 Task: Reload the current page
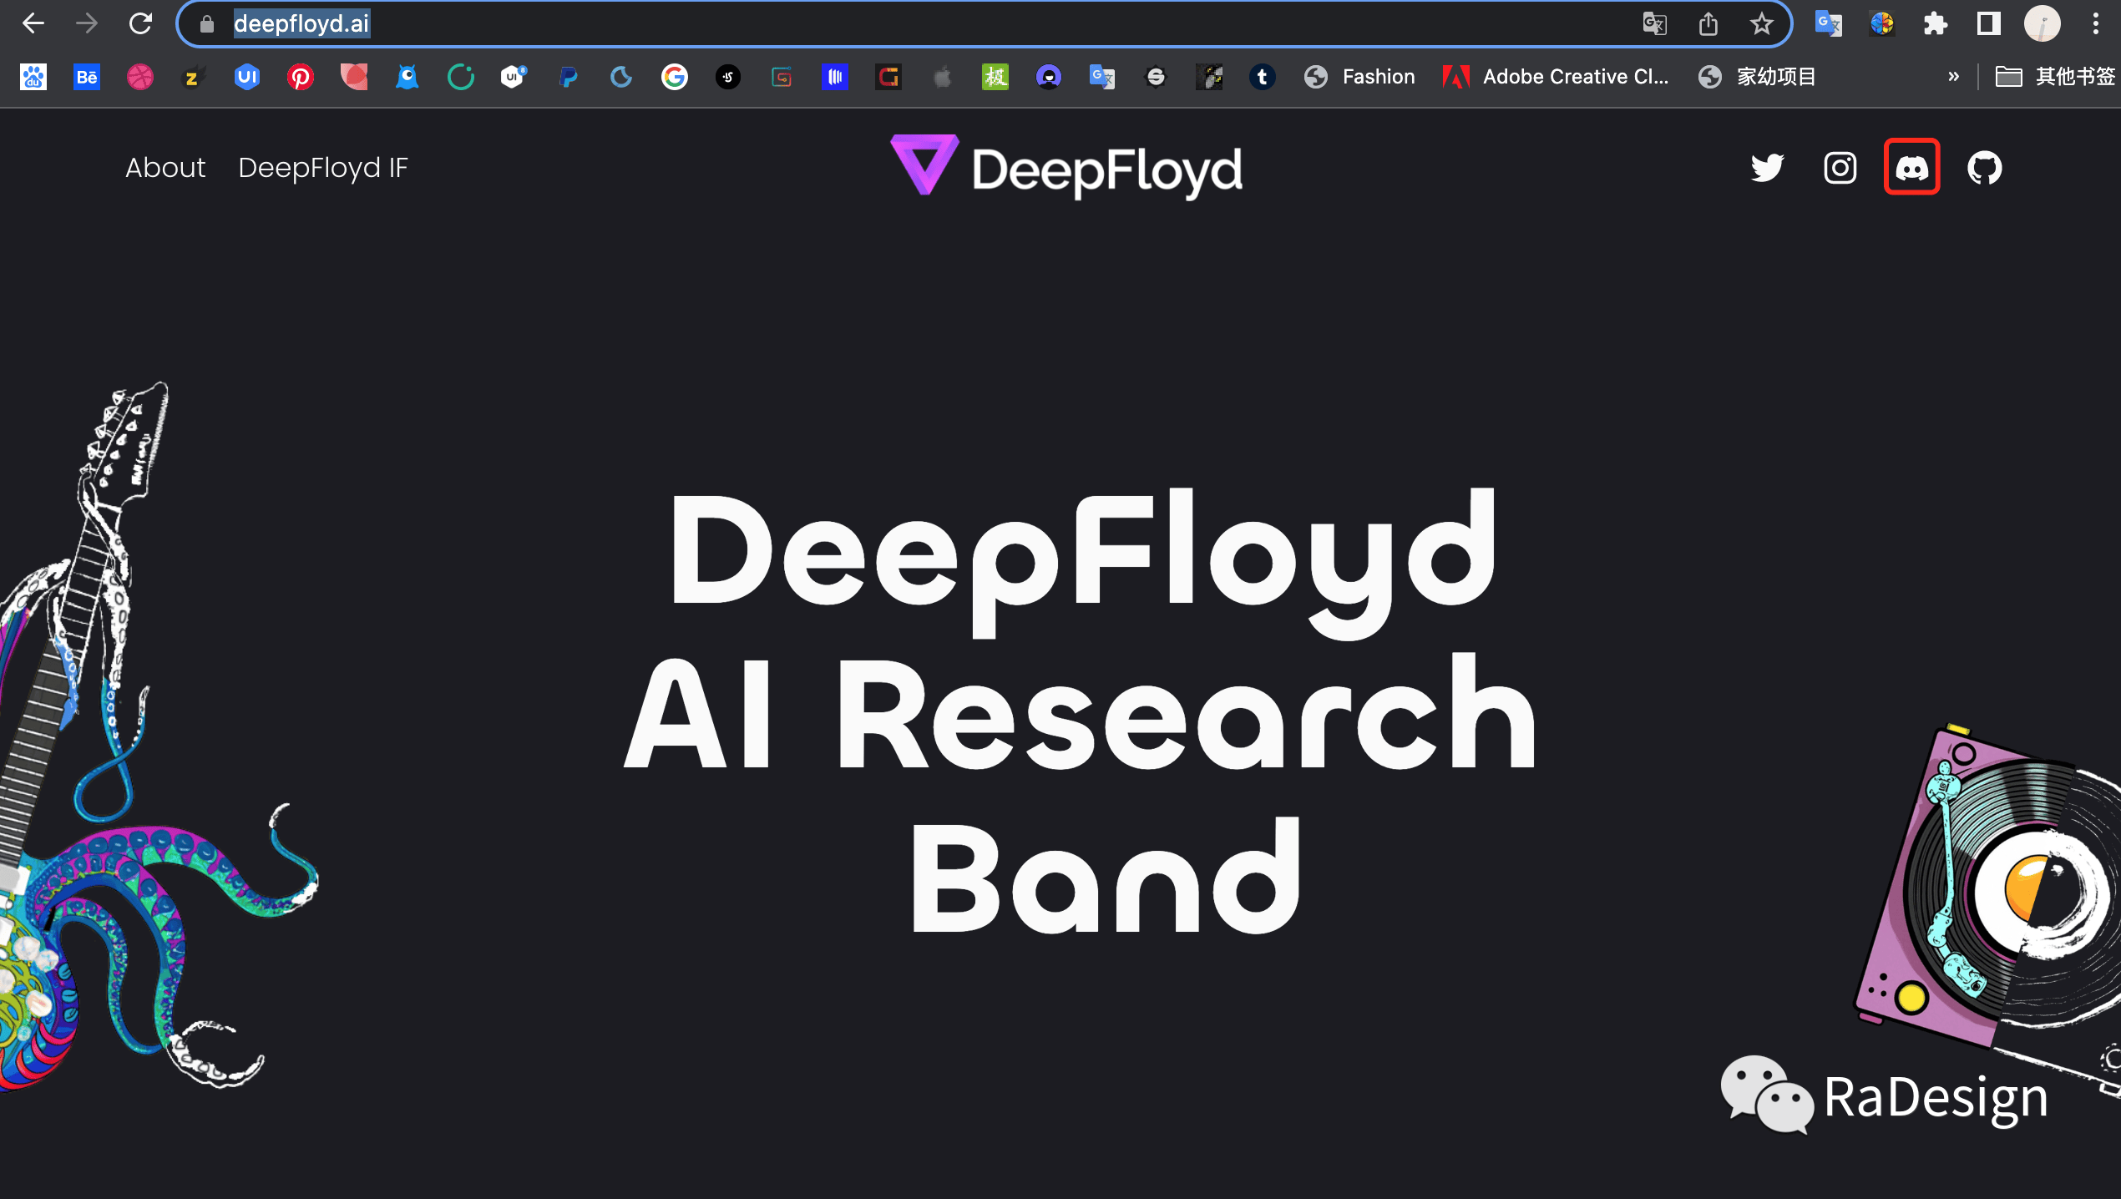pyautogui.click(x=140, y=23)
